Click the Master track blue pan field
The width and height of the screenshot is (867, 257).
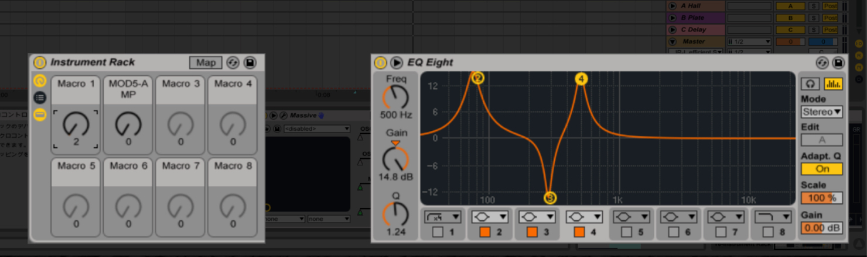point(823,41)
